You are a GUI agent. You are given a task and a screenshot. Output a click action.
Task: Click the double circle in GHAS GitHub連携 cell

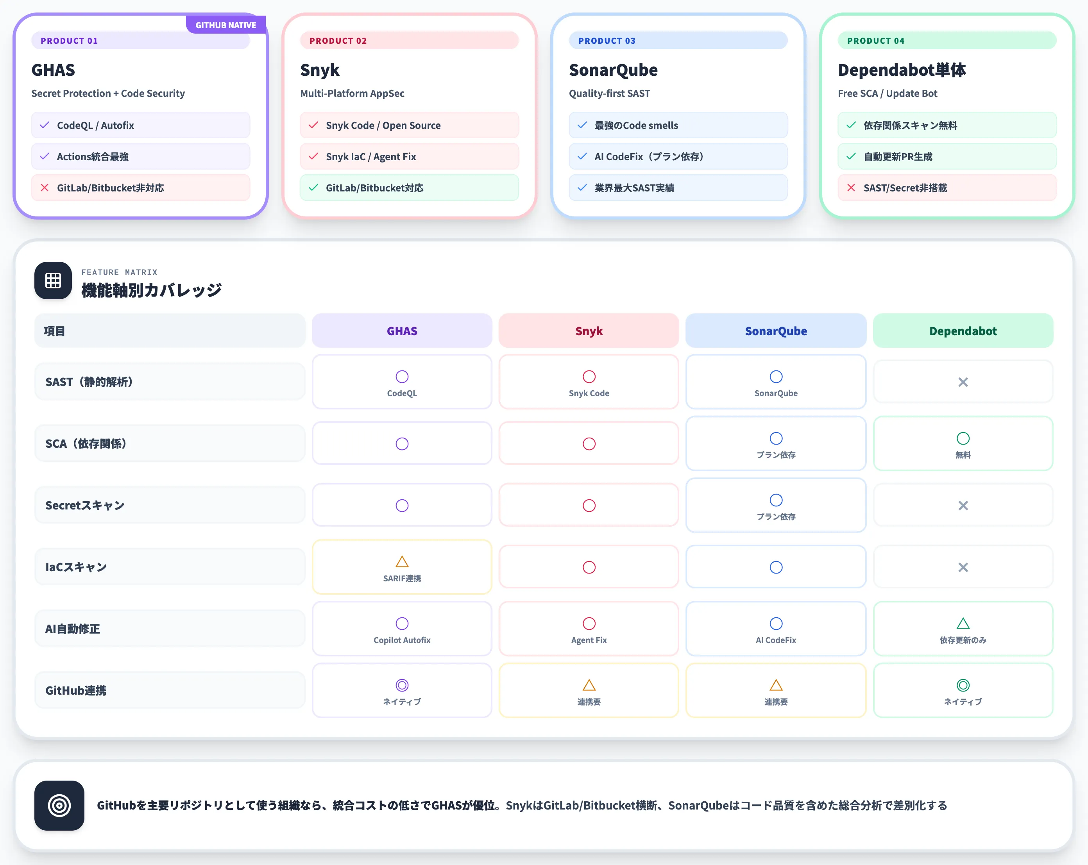[x=402, y=685]
